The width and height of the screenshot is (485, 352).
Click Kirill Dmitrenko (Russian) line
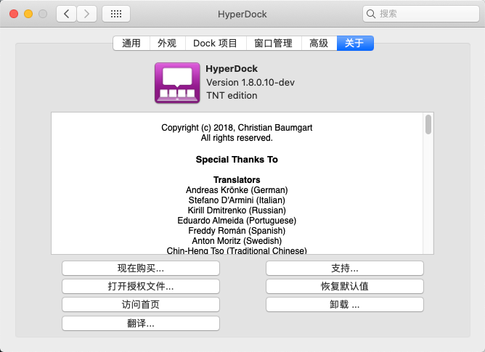coord(237,210)
